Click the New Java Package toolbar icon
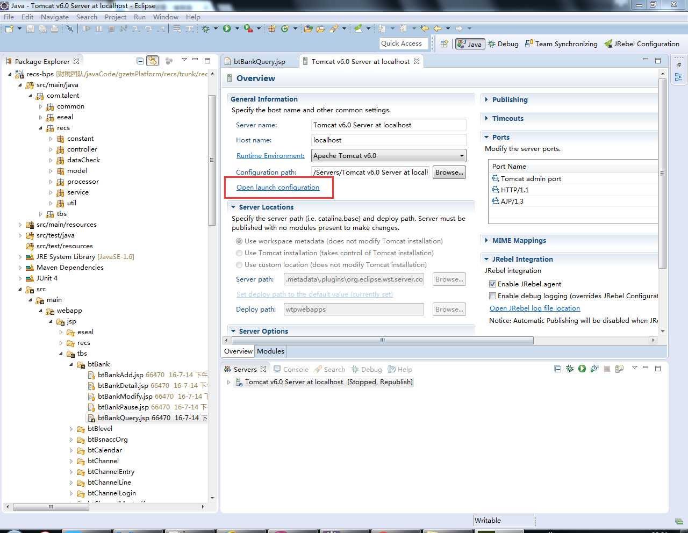This screenshot has height=533, width=688. (x=272, y=28)
